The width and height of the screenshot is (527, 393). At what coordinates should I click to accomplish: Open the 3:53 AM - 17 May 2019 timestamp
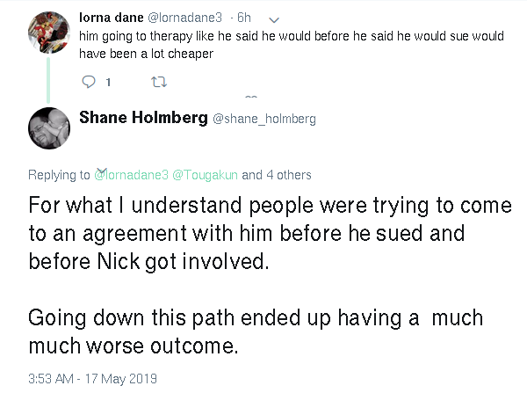coord(92,379)
